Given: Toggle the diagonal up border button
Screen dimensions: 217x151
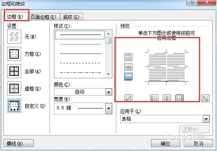Looking at the screenshot, I should [128, 98].
